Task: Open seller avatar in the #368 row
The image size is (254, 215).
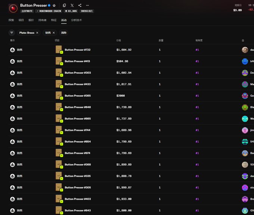Action: click(x=245, y=165)
